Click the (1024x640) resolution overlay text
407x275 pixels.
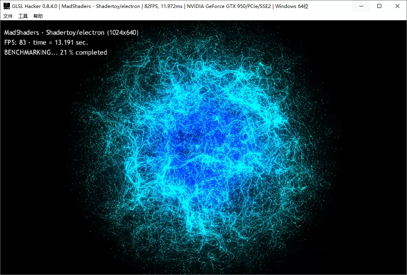point(122,33)
